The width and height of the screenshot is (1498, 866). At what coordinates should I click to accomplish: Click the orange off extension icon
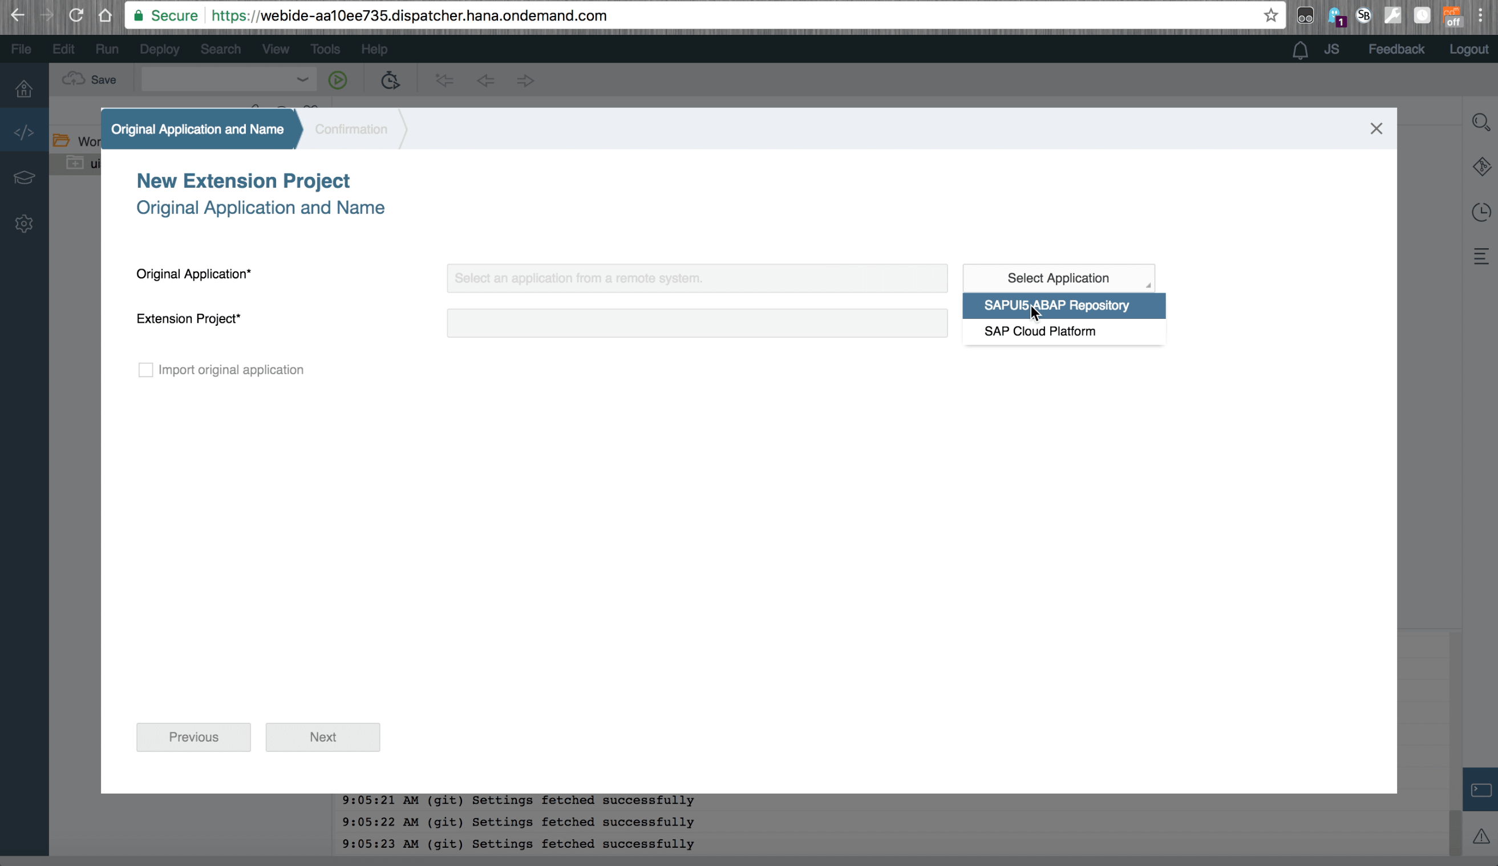pos(1452,17)
